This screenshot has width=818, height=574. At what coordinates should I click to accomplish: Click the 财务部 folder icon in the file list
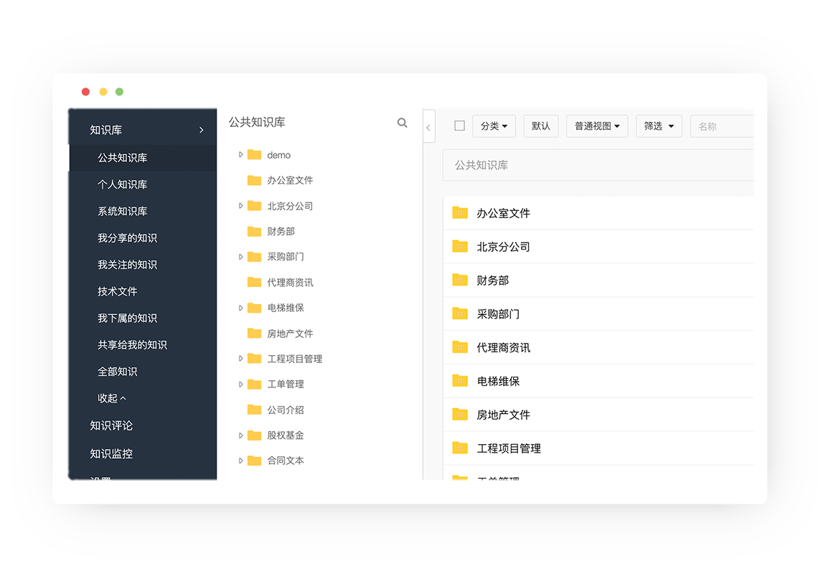click(460, 280)
